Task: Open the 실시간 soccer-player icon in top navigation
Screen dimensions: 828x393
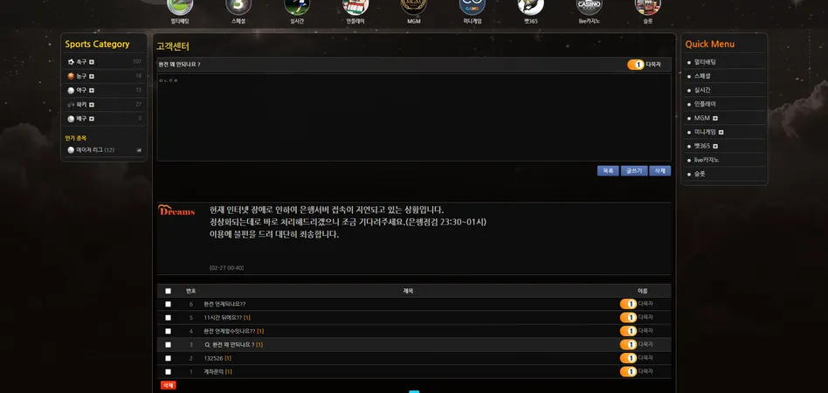Action: pyautogui.click(x=297, y=6)
